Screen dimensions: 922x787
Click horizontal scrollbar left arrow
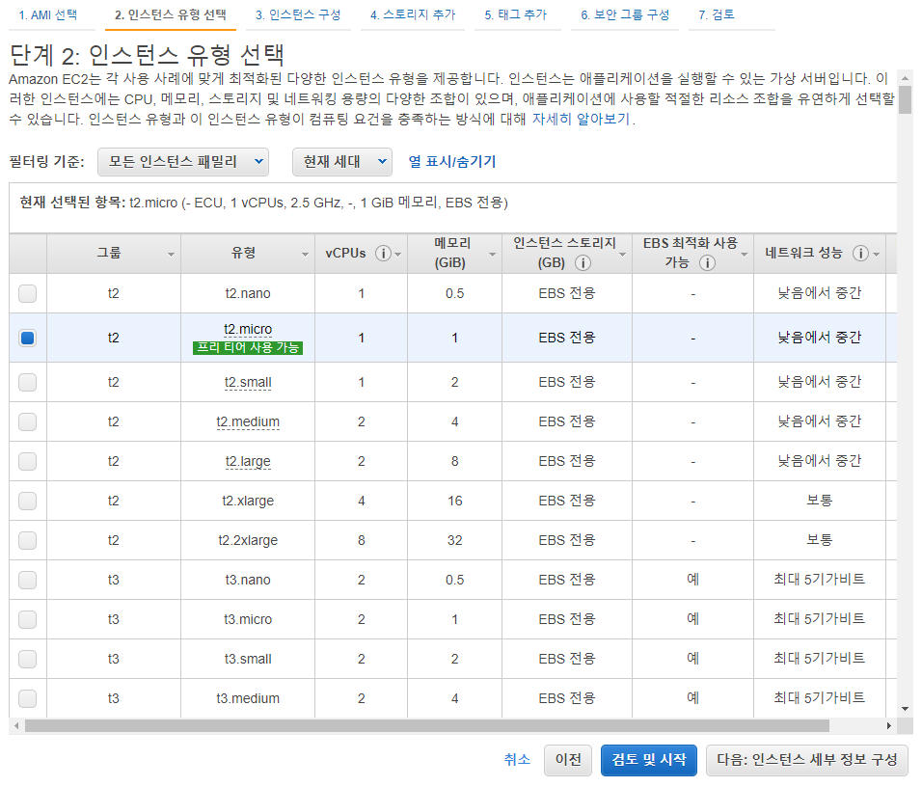point(16,726)
